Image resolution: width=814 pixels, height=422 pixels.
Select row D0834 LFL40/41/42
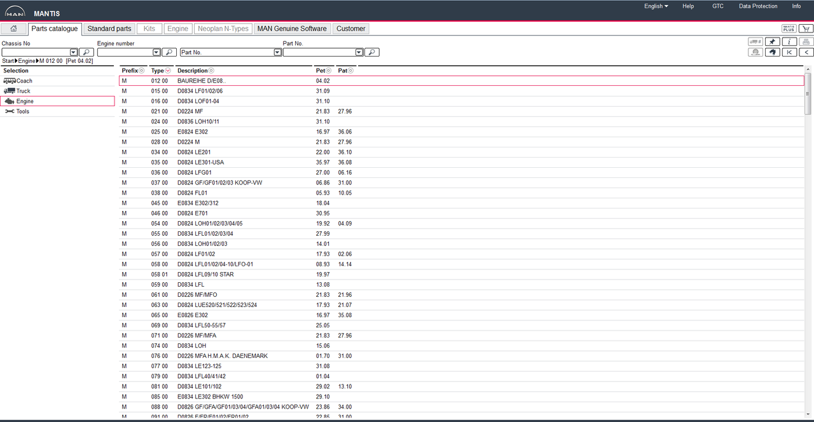(462, 376)
